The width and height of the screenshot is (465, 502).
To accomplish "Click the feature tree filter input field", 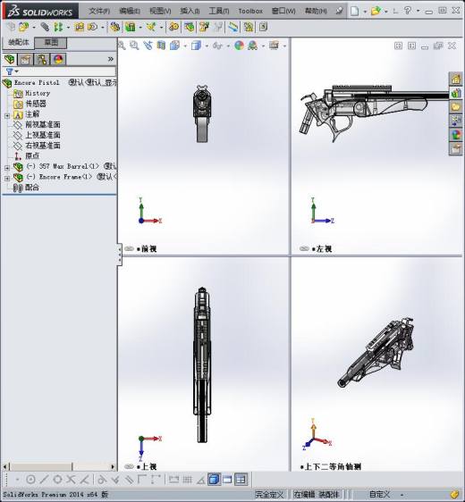I will [x=67, y=71].
